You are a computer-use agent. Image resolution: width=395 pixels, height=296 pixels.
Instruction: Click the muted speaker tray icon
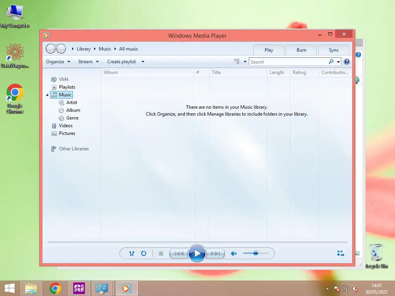tap(355, 289)
